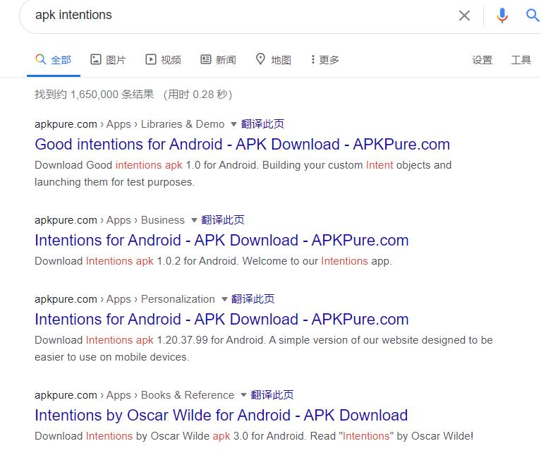Open the Personalization 'Intentions for Android' result
This screenshot has height=453, width=541.
pyautogui.click(x=221, y=320)
